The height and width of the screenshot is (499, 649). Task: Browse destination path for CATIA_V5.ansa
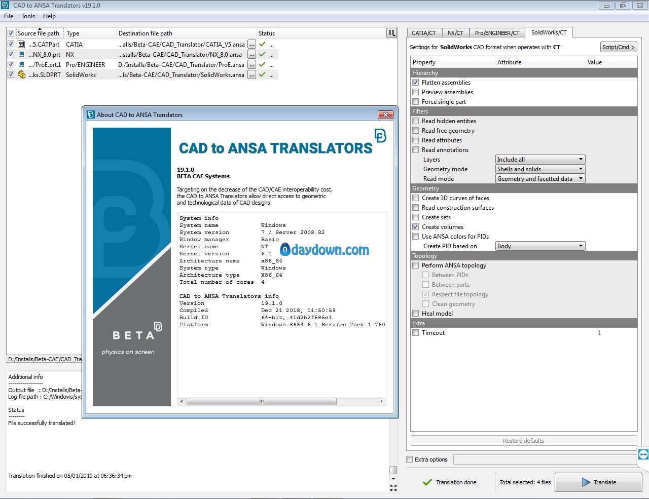pyautogui.click(x=251, y=45)
